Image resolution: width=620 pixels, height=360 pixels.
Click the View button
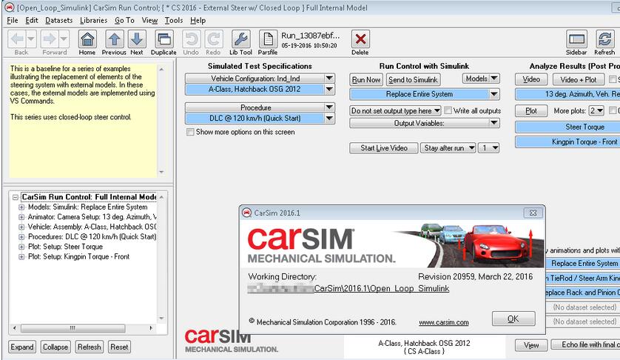pyautogui.click(x=531, y=345)
